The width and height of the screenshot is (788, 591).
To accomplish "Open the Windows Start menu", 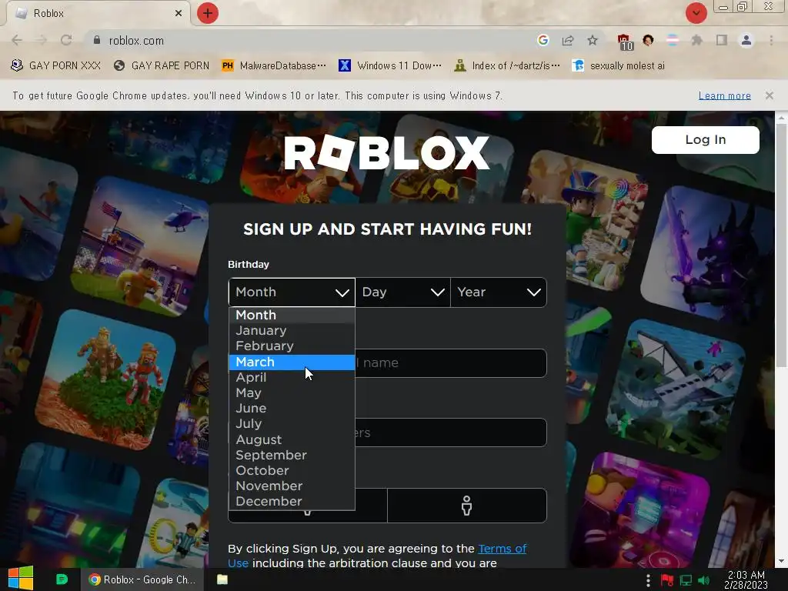I will (21, 579).
